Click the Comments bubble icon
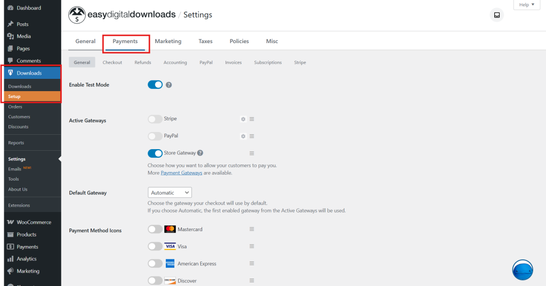 [x=11, y=61]
